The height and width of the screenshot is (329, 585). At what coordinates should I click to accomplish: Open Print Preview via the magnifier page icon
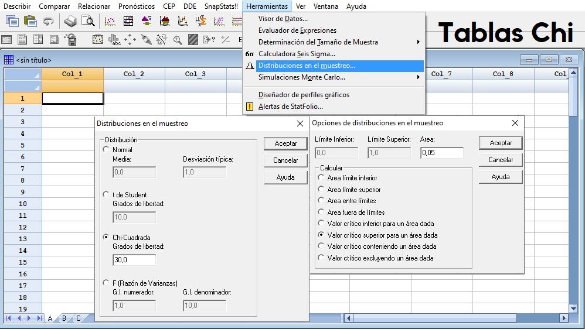tap(88, 22)
